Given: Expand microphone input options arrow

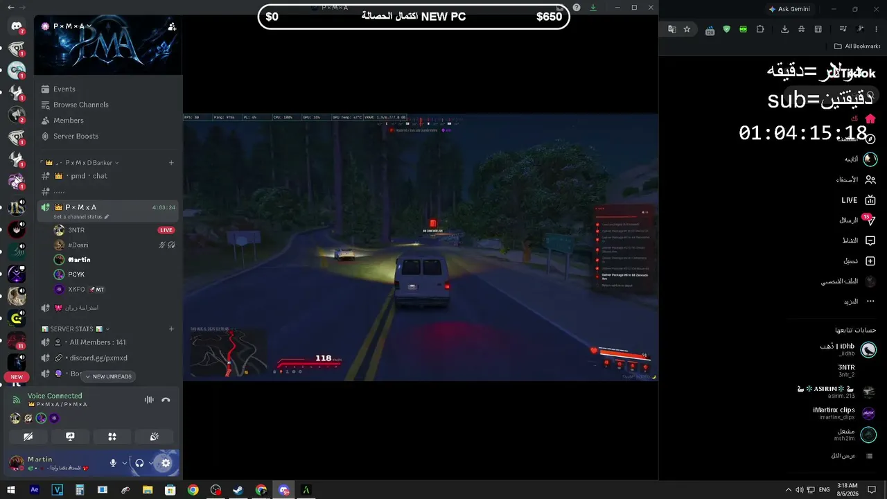Looking at the screenshot, I should click(125, 463).
